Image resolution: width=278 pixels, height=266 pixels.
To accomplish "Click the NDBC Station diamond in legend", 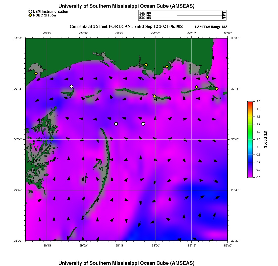I will click(x=30, y=15).
